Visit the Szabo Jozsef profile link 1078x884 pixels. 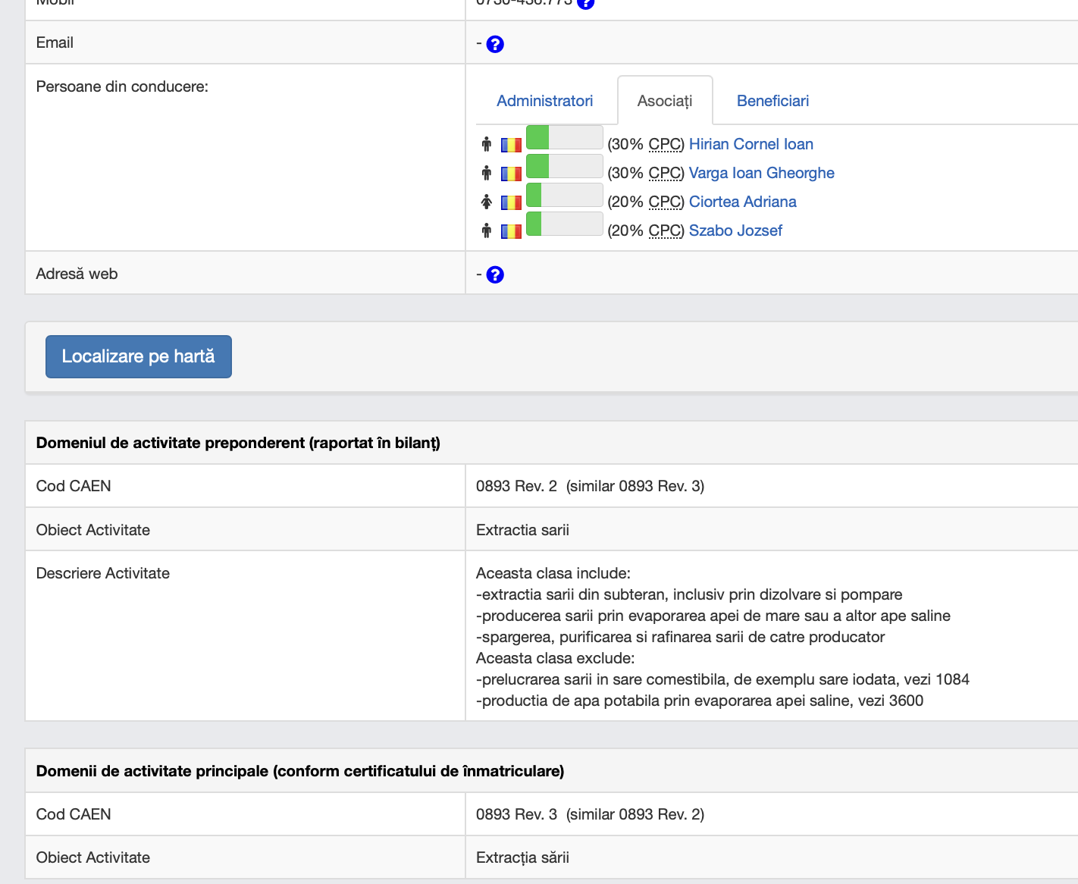(735, 230)
